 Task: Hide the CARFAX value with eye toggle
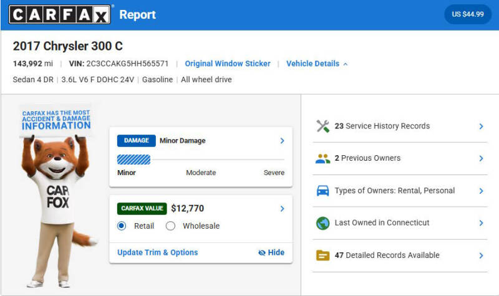tap(271, 252)
